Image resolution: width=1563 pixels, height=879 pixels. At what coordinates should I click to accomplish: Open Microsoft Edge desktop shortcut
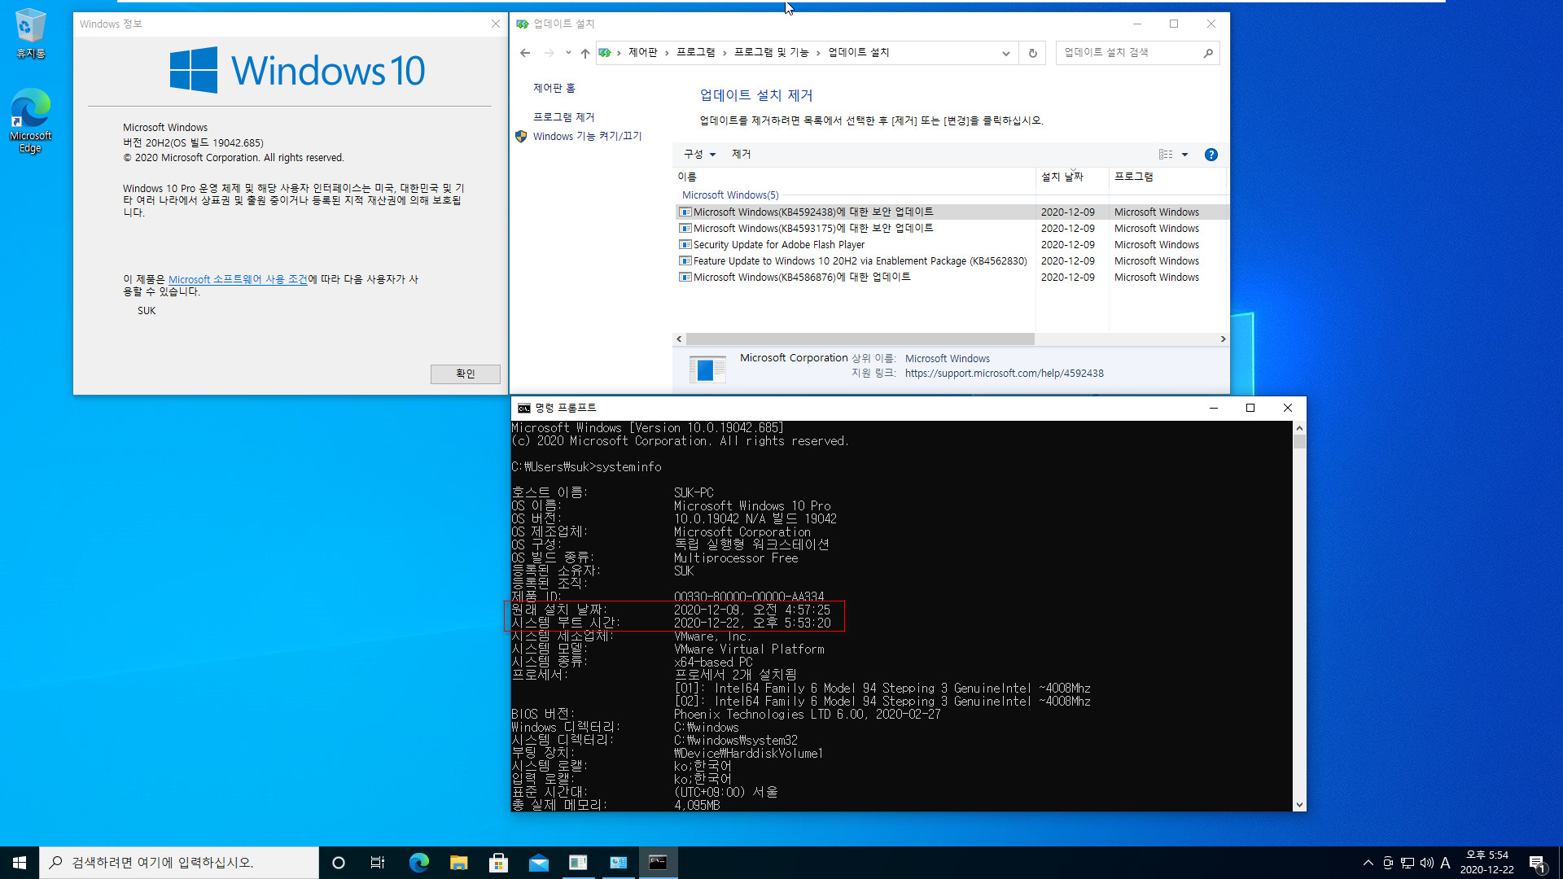[30, 120]
